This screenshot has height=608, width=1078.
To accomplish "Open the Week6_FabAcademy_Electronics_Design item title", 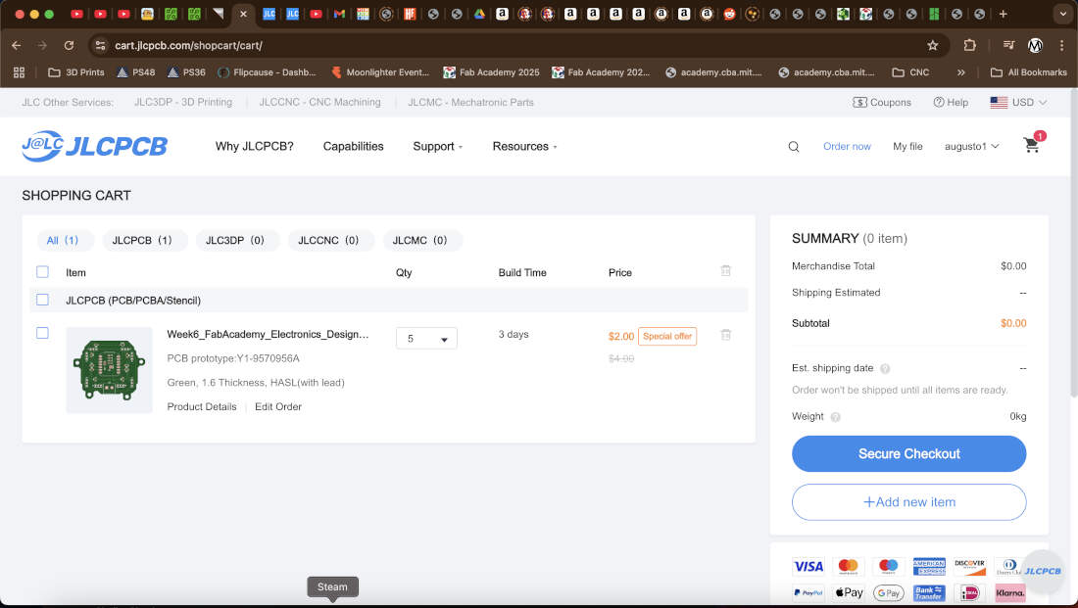I will [268, 335].
